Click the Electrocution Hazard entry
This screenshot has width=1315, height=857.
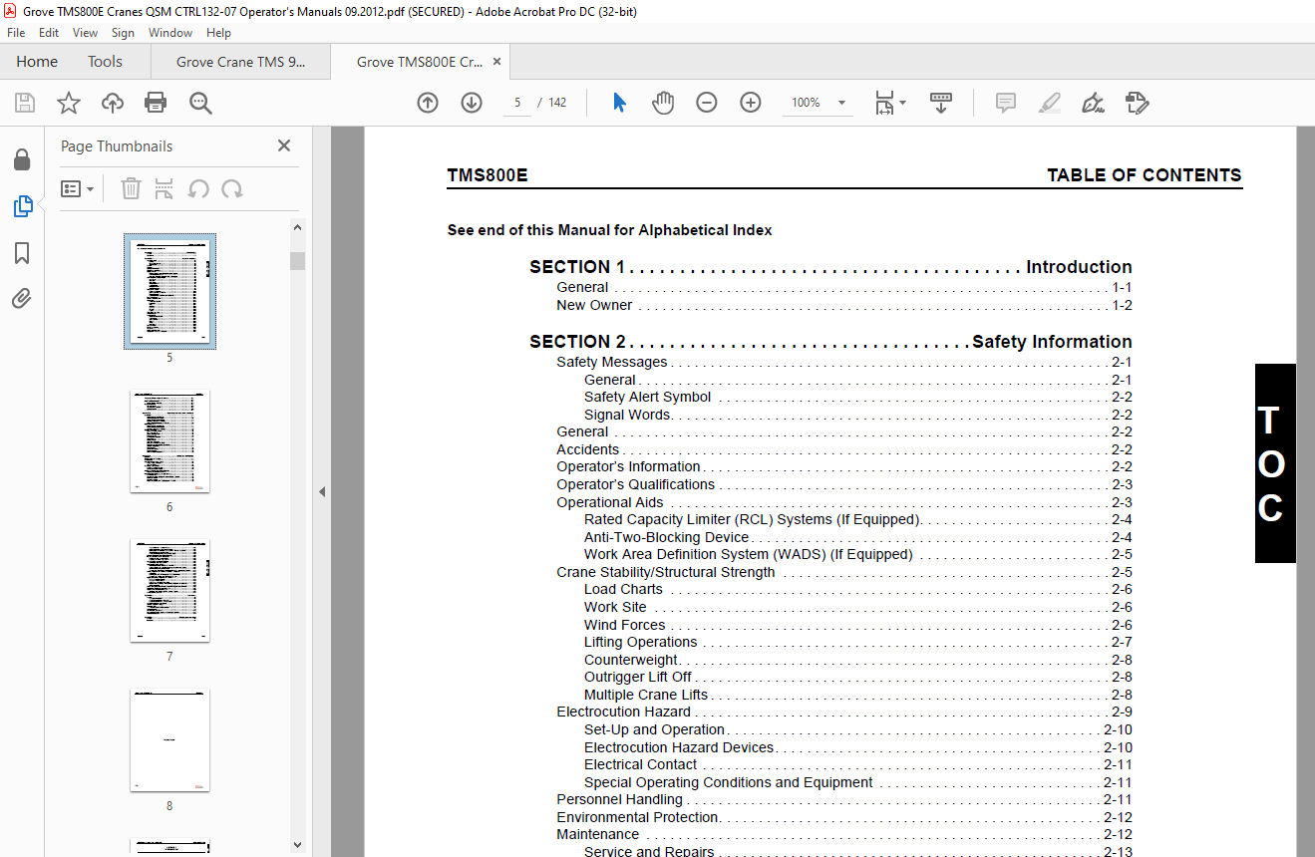point(844,712)
